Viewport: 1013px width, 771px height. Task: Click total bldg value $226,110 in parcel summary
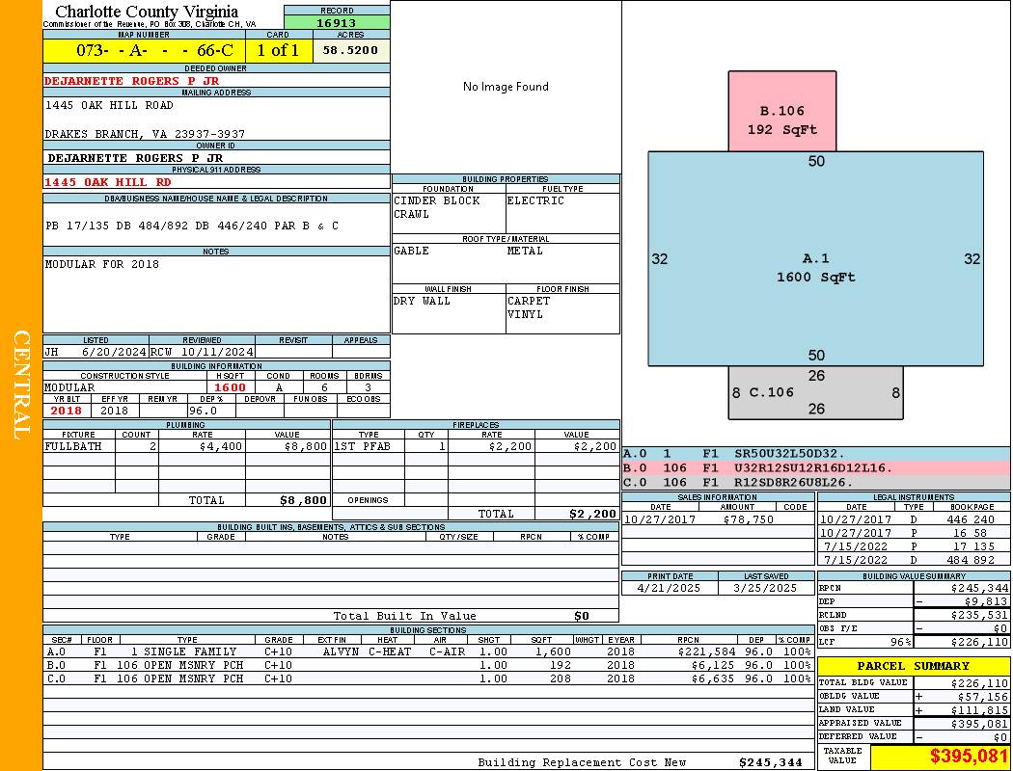coord(979,684)
